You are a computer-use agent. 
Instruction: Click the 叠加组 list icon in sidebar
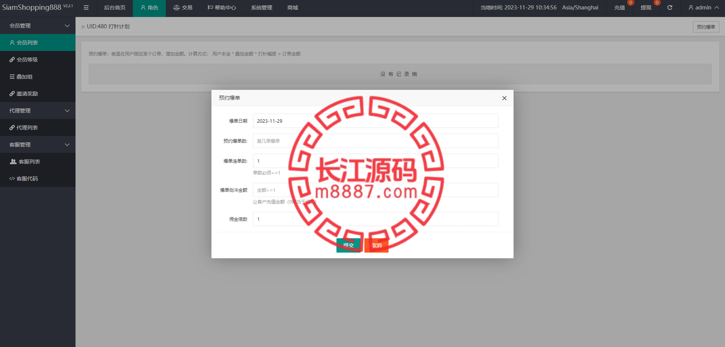tap(12, 77)
